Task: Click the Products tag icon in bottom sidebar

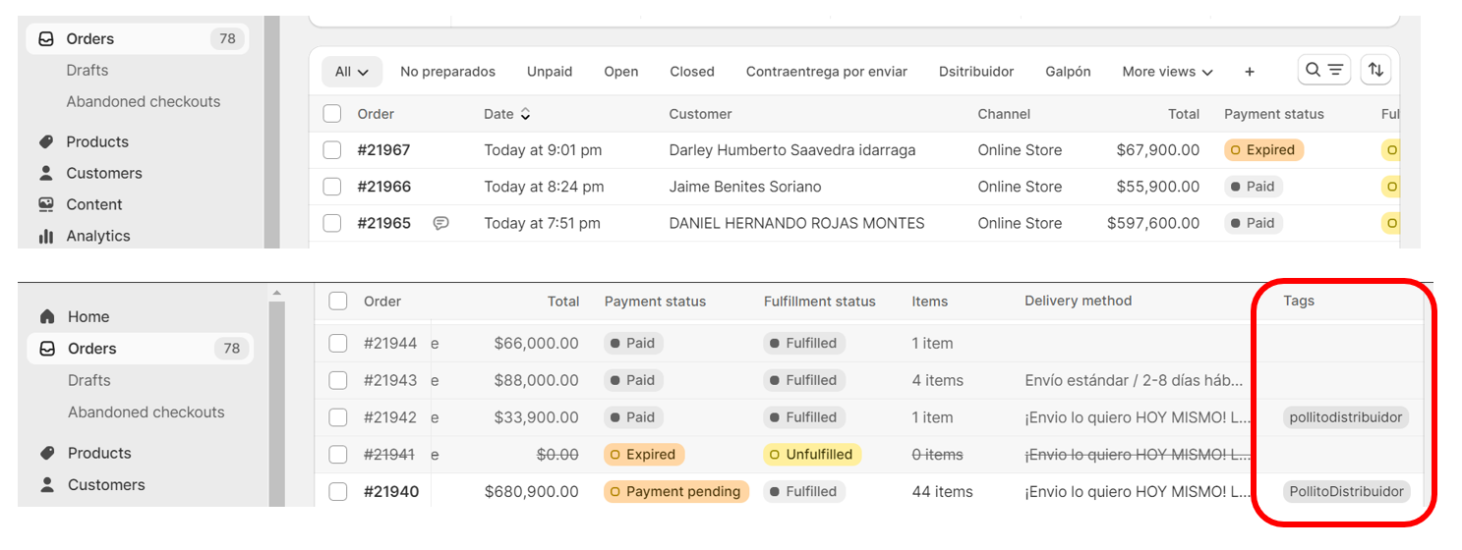Action: point(47,453)
